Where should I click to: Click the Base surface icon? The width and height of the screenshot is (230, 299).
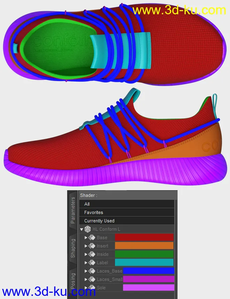point(92,238)
